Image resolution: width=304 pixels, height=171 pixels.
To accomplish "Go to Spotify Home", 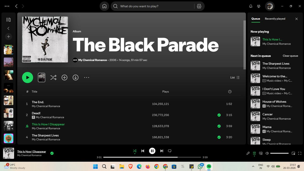I will pyautogui.click(x=104, y=6).
